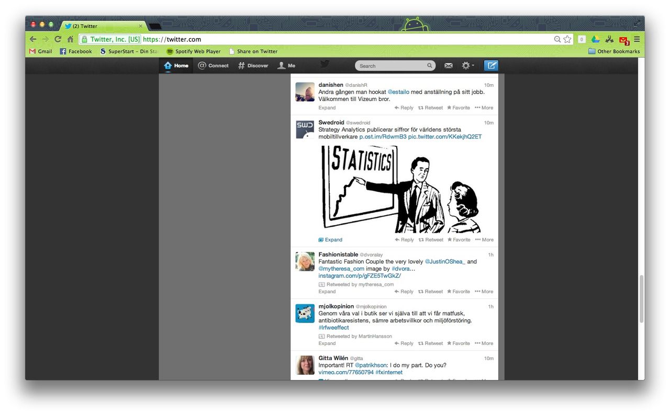Click Swedroid's profile avatar
The image size is (670, 415).
(305, 129)
